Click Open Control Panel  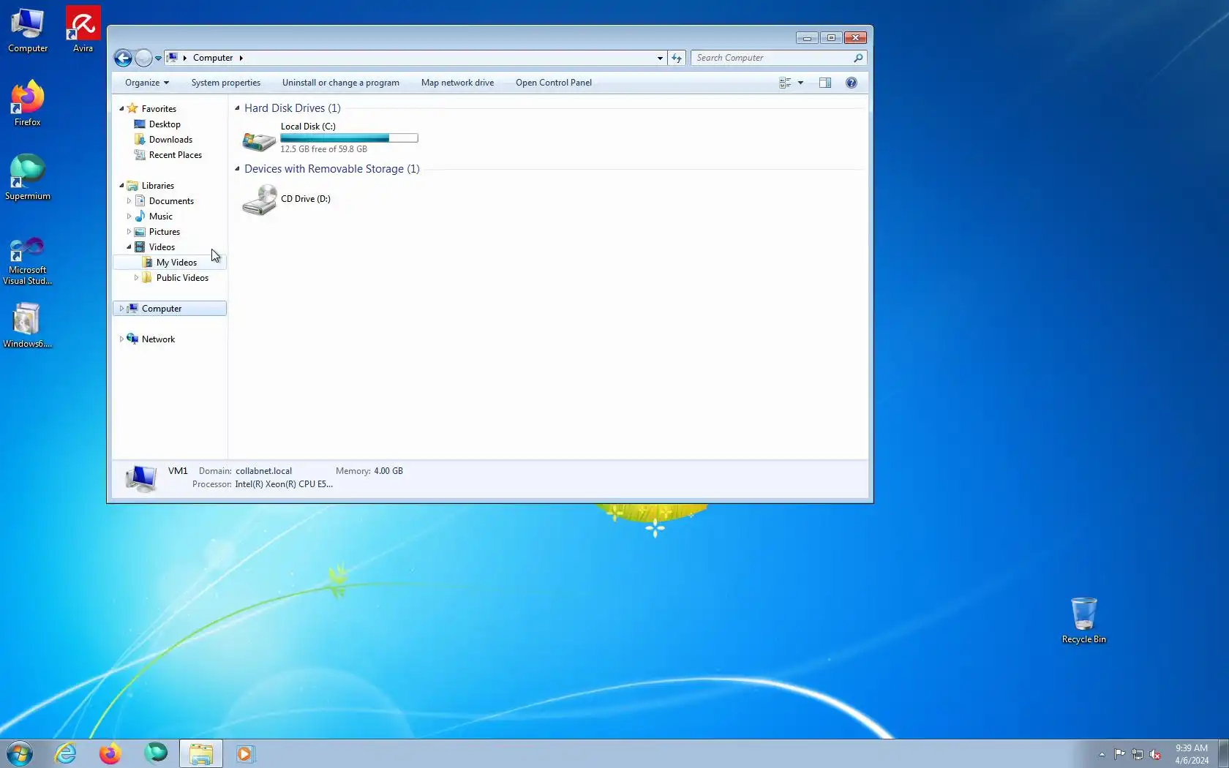(x=554, y=83)
